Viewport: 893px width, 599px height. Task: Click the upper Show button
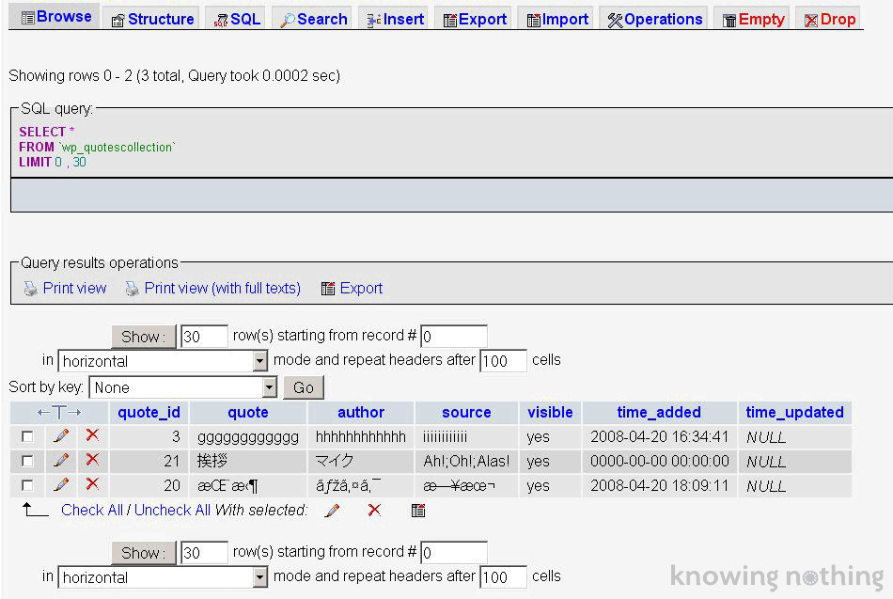(x=144, y=337)
